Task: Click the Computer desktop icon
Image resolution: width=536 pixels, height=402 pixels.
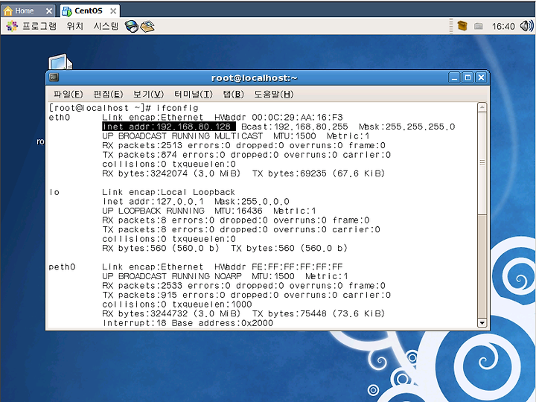Action: pyautogui.click(x=60, y=63)
